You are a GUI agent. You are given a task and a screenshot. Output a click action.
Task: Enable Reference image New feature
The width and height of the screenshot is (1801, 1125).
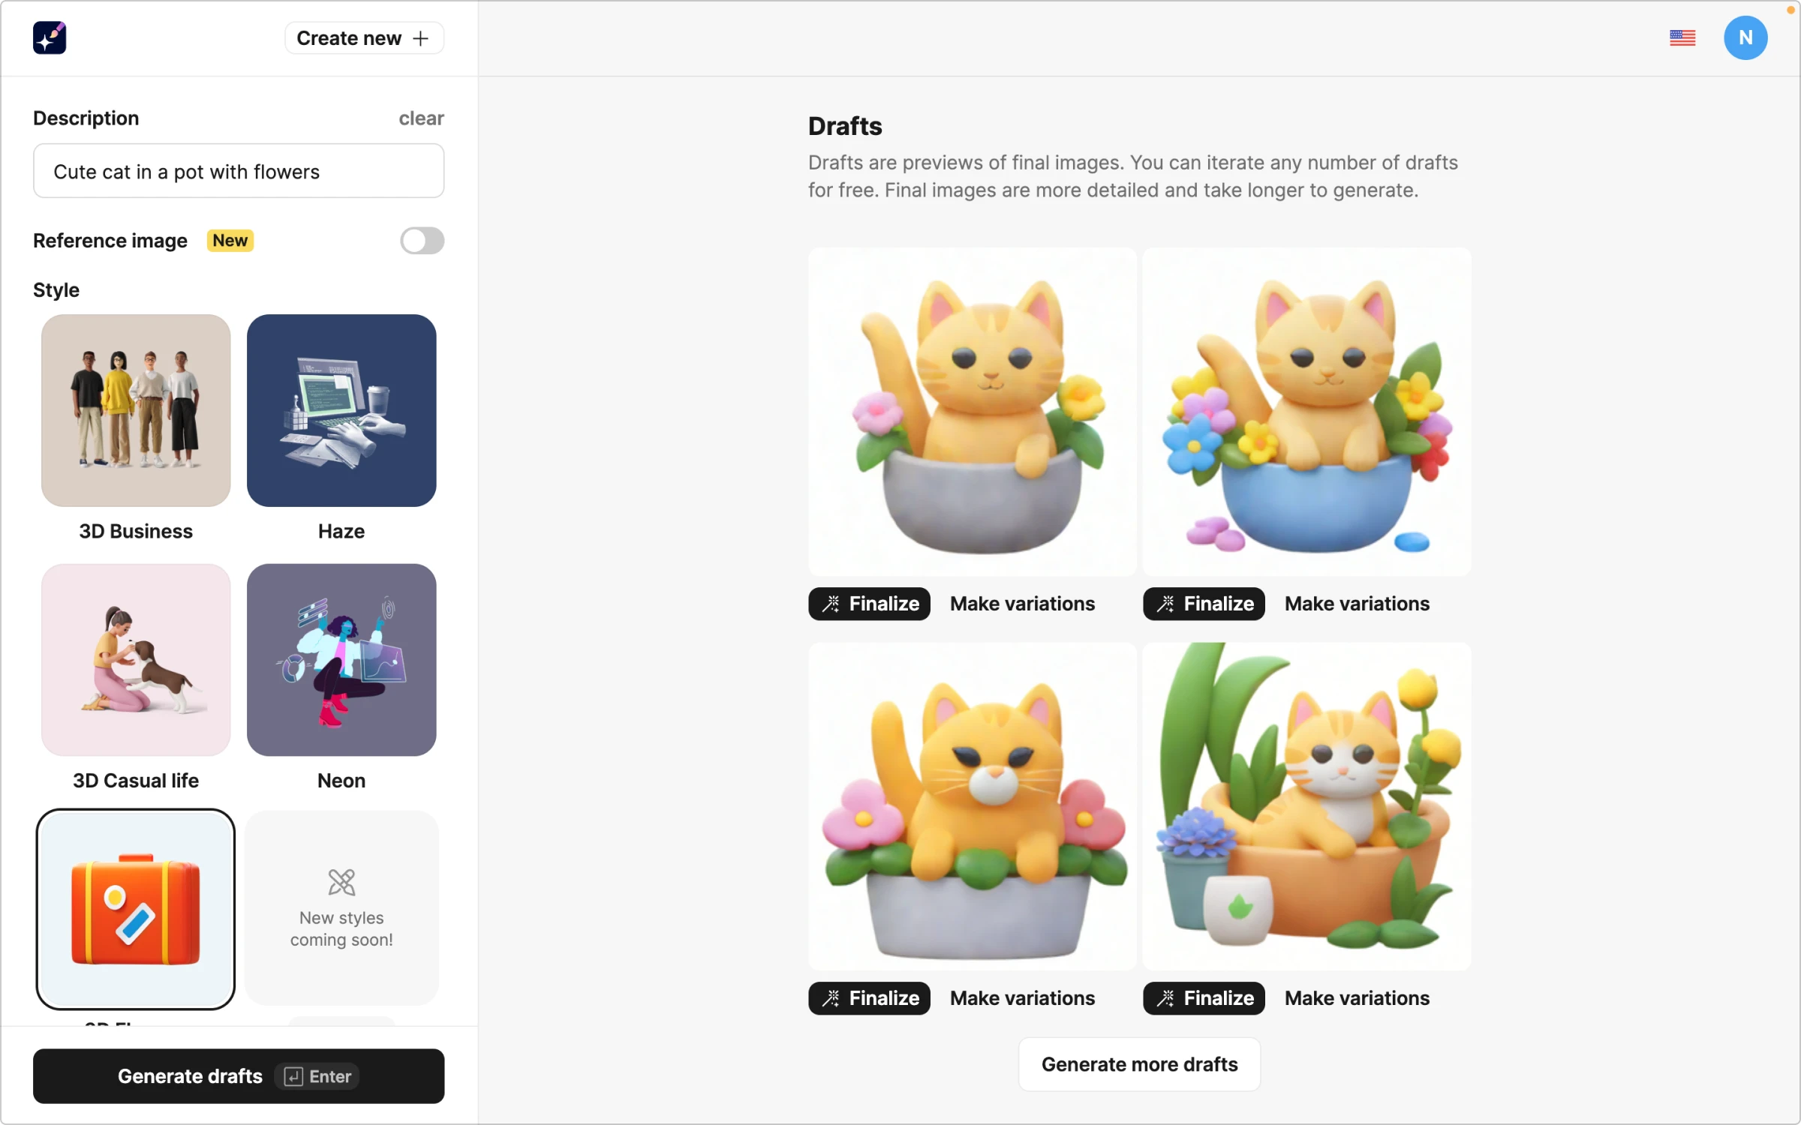click(422, 240)
